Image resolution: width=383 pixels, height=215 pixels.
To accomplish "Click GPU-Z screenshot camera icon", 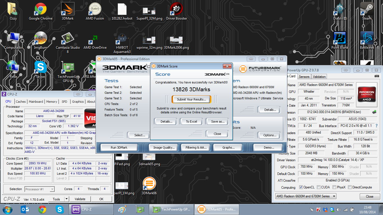I will (377, 76).
